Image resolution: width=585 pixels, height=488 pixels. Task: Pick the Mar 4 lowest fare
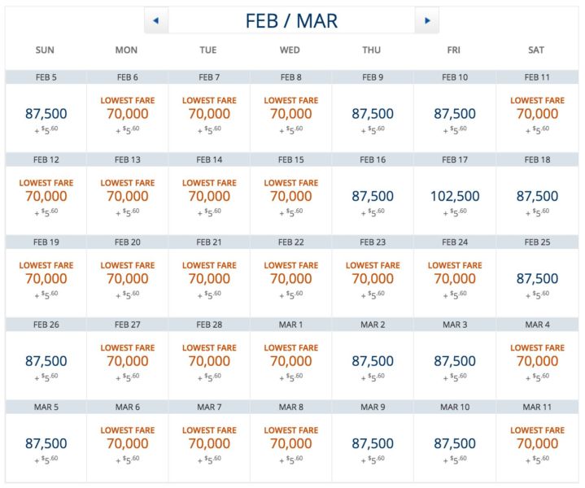537,361
